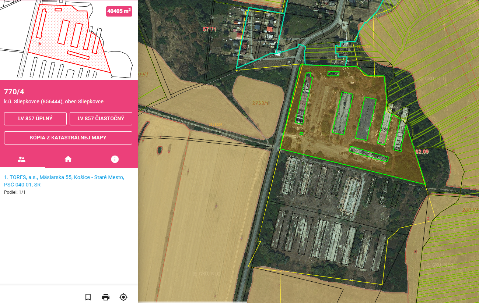Open the owners tab with people icon
Viewport: 479px width, 303px height.
pos(22,159)
